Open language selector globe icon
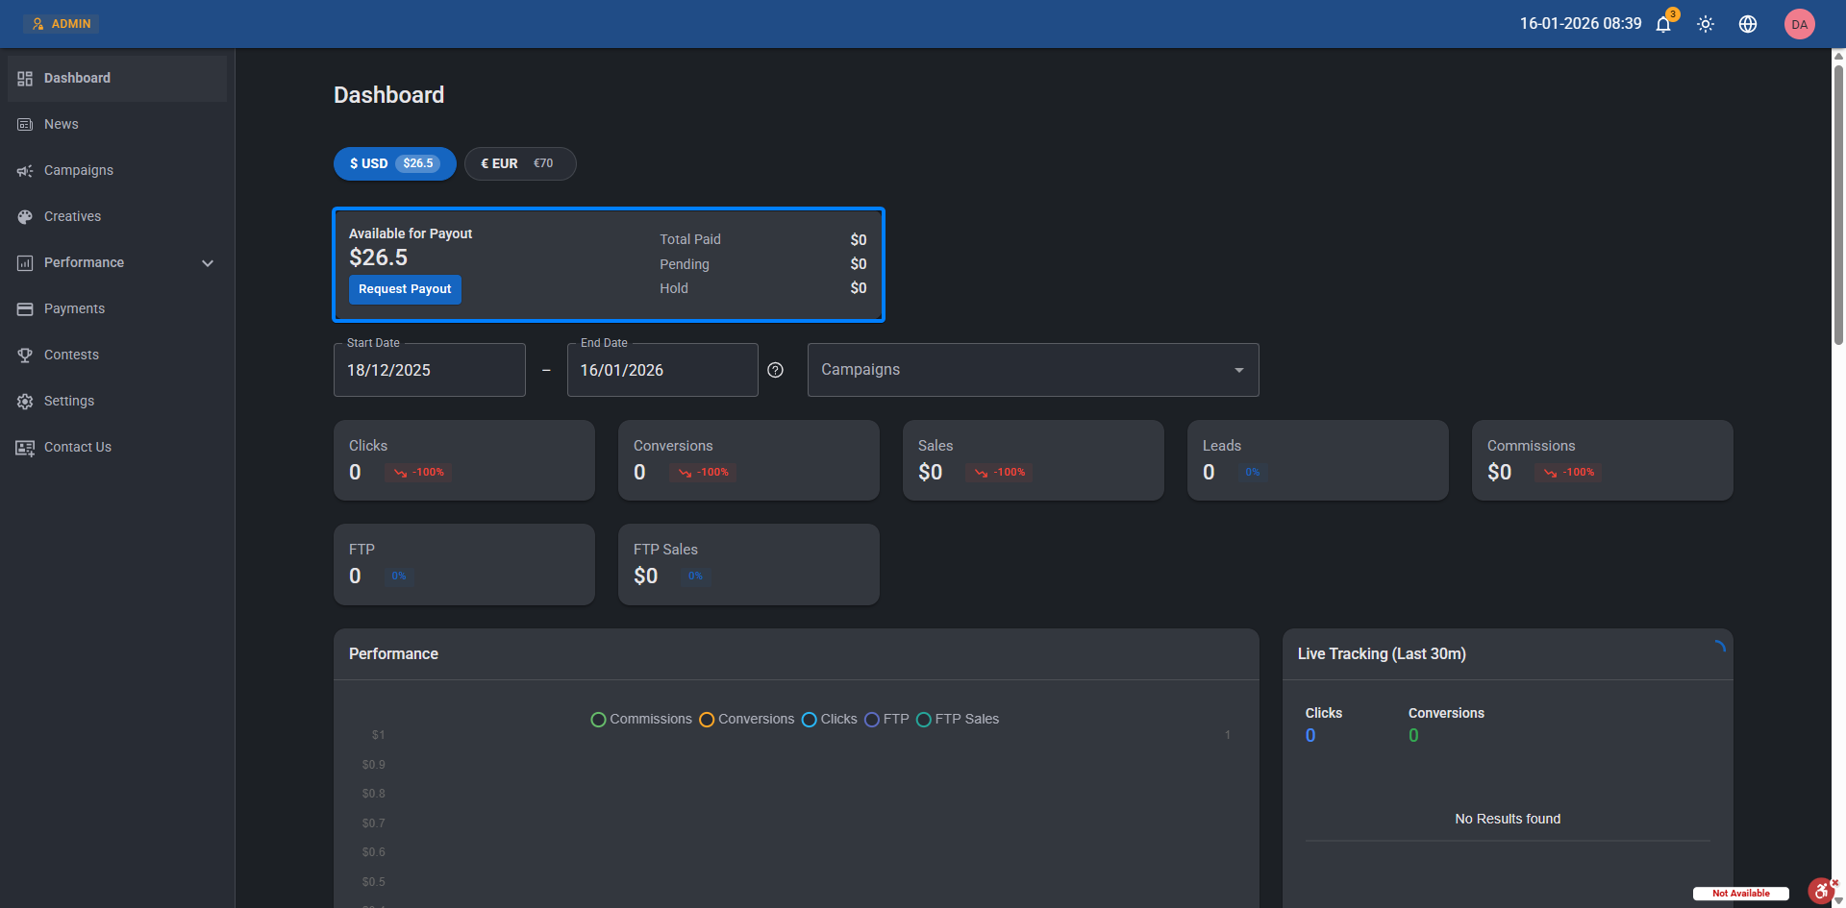 click(x=1748, y=24)
